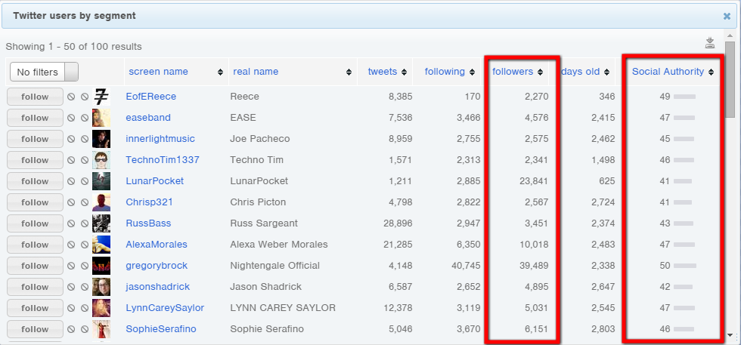Click block icon beside EofEReece avatar
Image resolution: width=741 pixels, height=345 pixels.
coord(85,97)
